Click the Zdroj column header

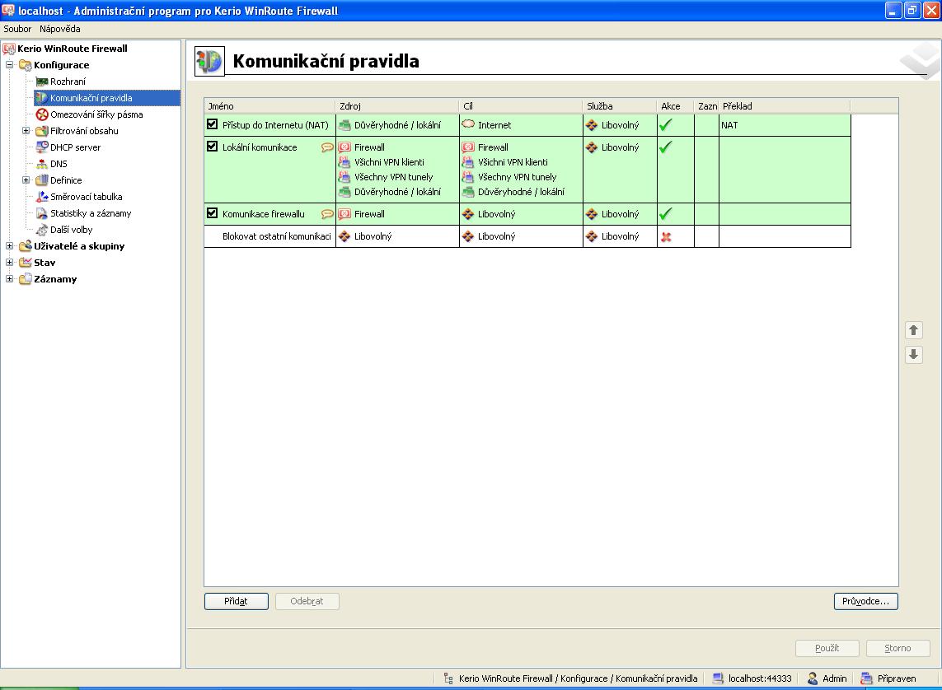point(397,106)
